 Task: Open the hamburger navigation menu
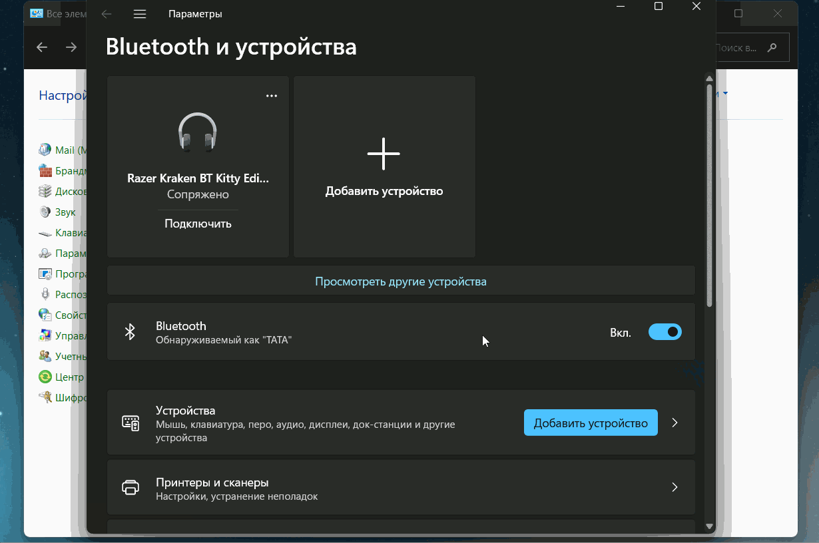coord(139,14)
